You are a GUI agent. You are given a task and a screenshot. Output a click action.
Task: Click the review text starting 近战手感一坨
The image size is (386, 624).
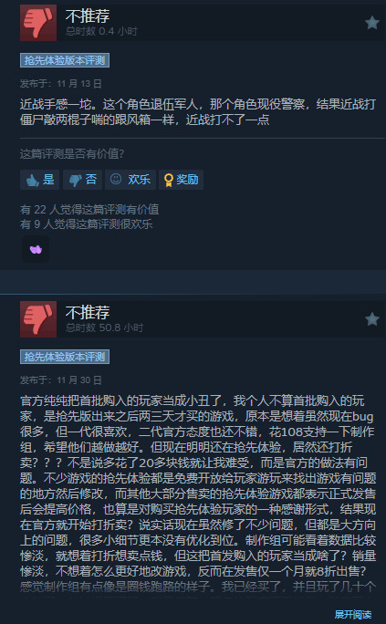tap(198, 112)
